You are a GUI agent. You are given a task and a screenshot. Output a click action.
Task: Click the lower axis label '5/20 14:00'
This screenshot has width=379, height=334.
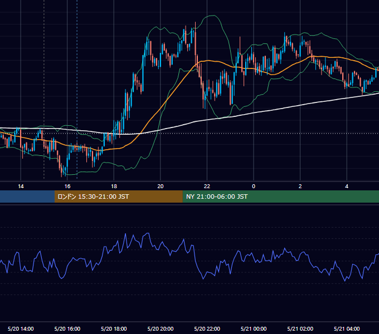tap(21, 328)
